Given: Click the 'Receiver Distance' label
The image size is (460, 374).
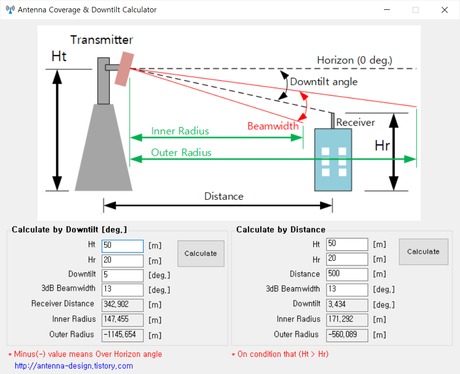Looking at the screenshot, I should tap(63, 304).
